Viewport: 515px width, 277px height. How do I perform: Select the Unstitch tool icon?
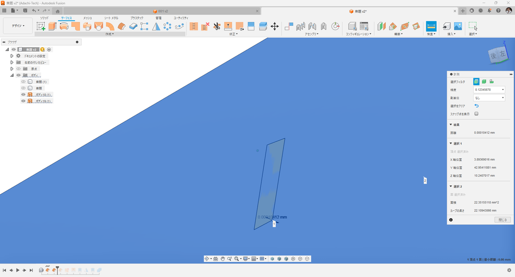(205, 26)
